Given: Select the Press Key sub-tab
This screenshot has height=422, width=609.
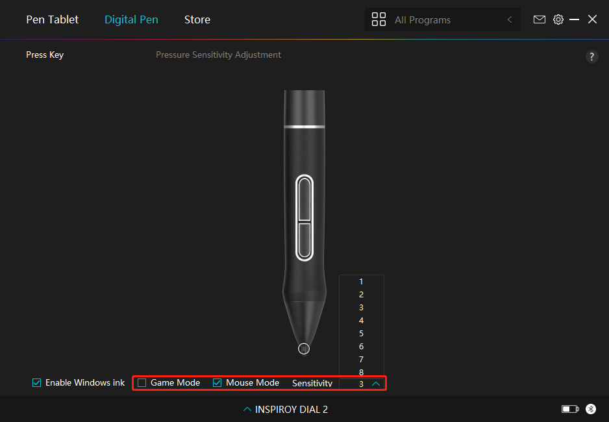Looking at the screenshot, I should (45, 55).
